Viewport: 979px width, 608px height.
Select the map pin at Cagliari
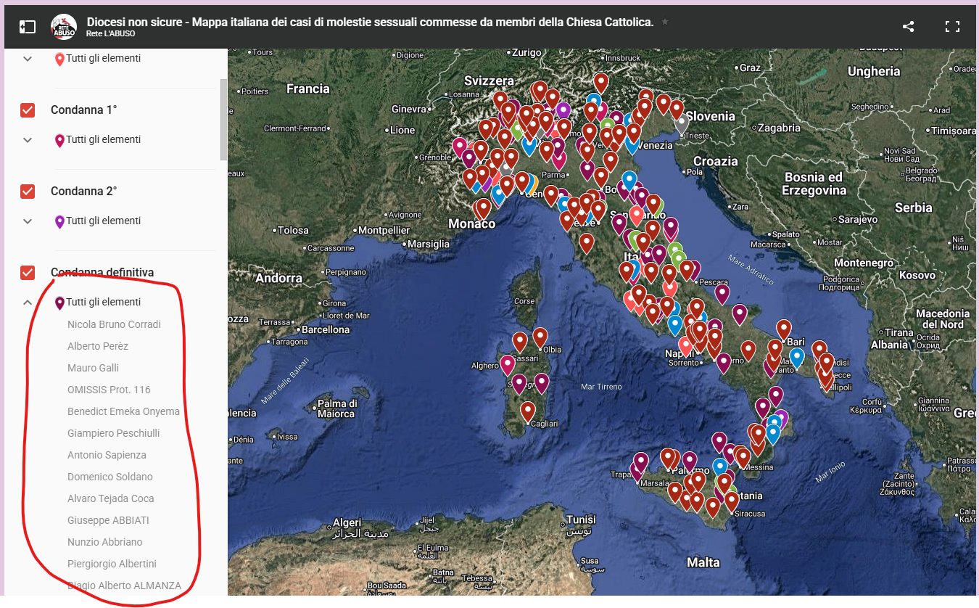coord(528,411)
